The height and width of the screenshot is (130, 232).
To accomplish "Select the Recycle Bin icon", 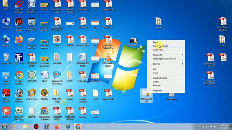I will pyautogui.click(x=6, y=59).
